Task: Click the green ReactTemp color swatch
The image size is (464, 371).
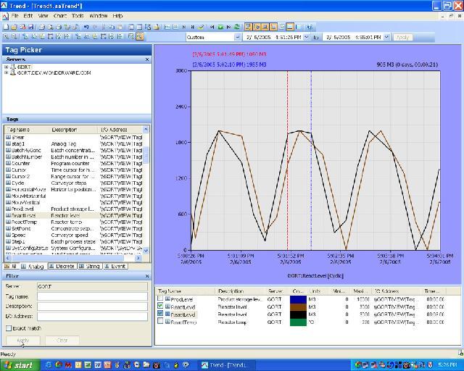Action: (x=298, y=322)
